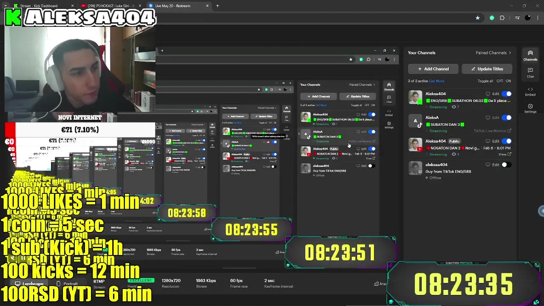
Task: Click the AleksA TikTok channel avatar
Action: [x=415, y=121]
